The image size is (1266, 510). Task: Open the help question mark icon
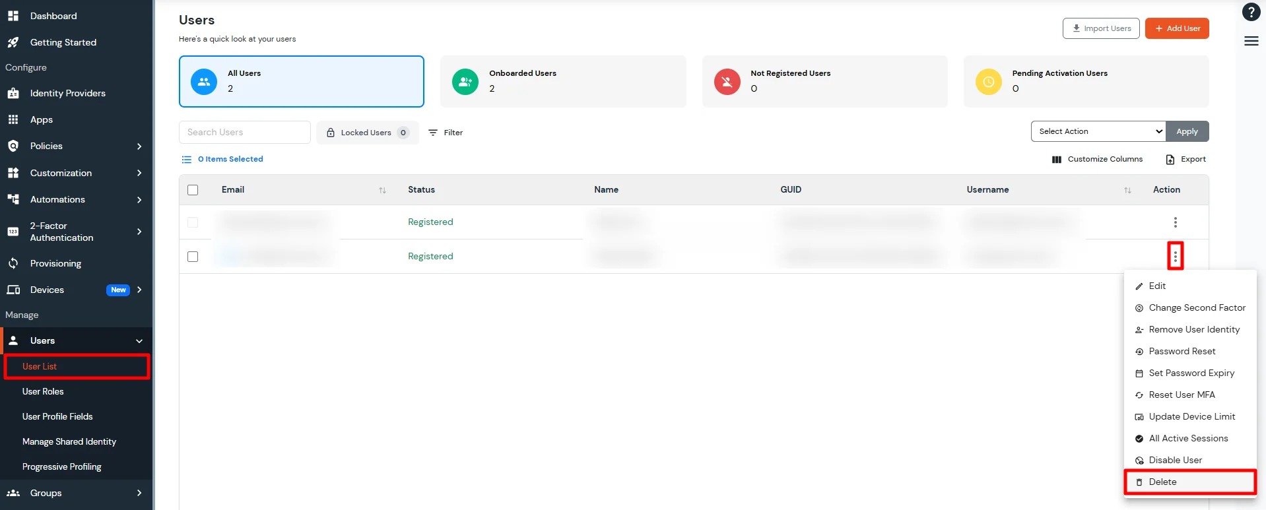coord(1251,13)
